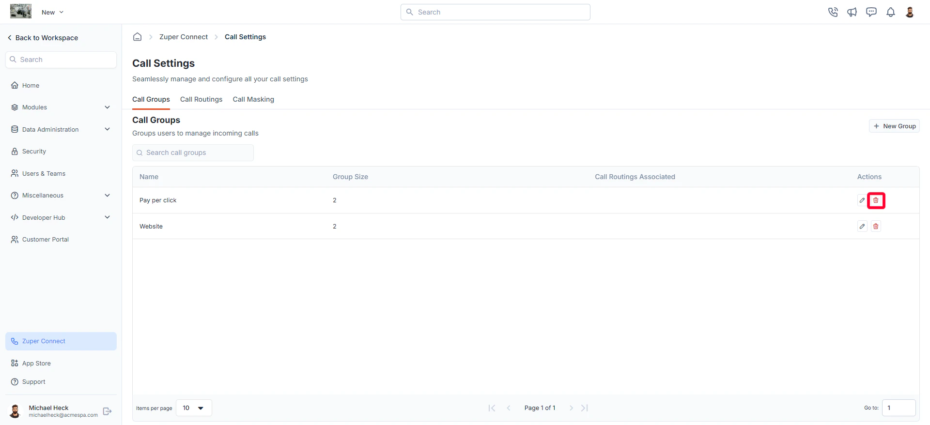Screen dimensions: 930x425
Task: Open the user avatar menu in header
Action: coord(910,12)
